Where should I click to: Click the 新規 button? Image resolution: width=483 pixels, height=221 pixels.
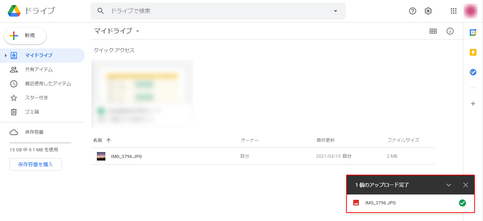point(25,36)
